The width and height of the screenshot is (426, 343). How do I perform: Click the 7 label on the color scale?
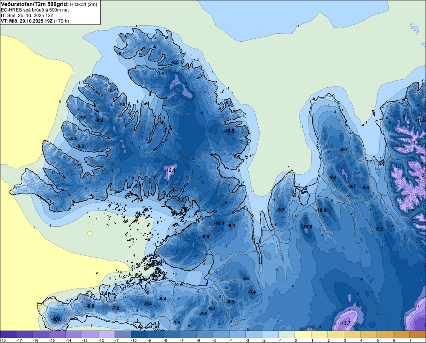410,340
